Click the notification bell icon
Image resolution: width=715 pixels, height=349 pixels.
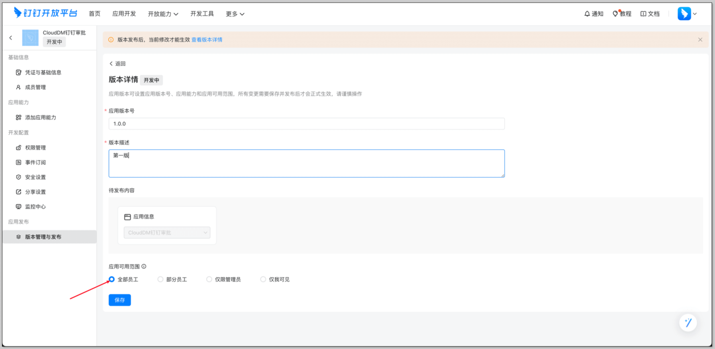(587, 14)
